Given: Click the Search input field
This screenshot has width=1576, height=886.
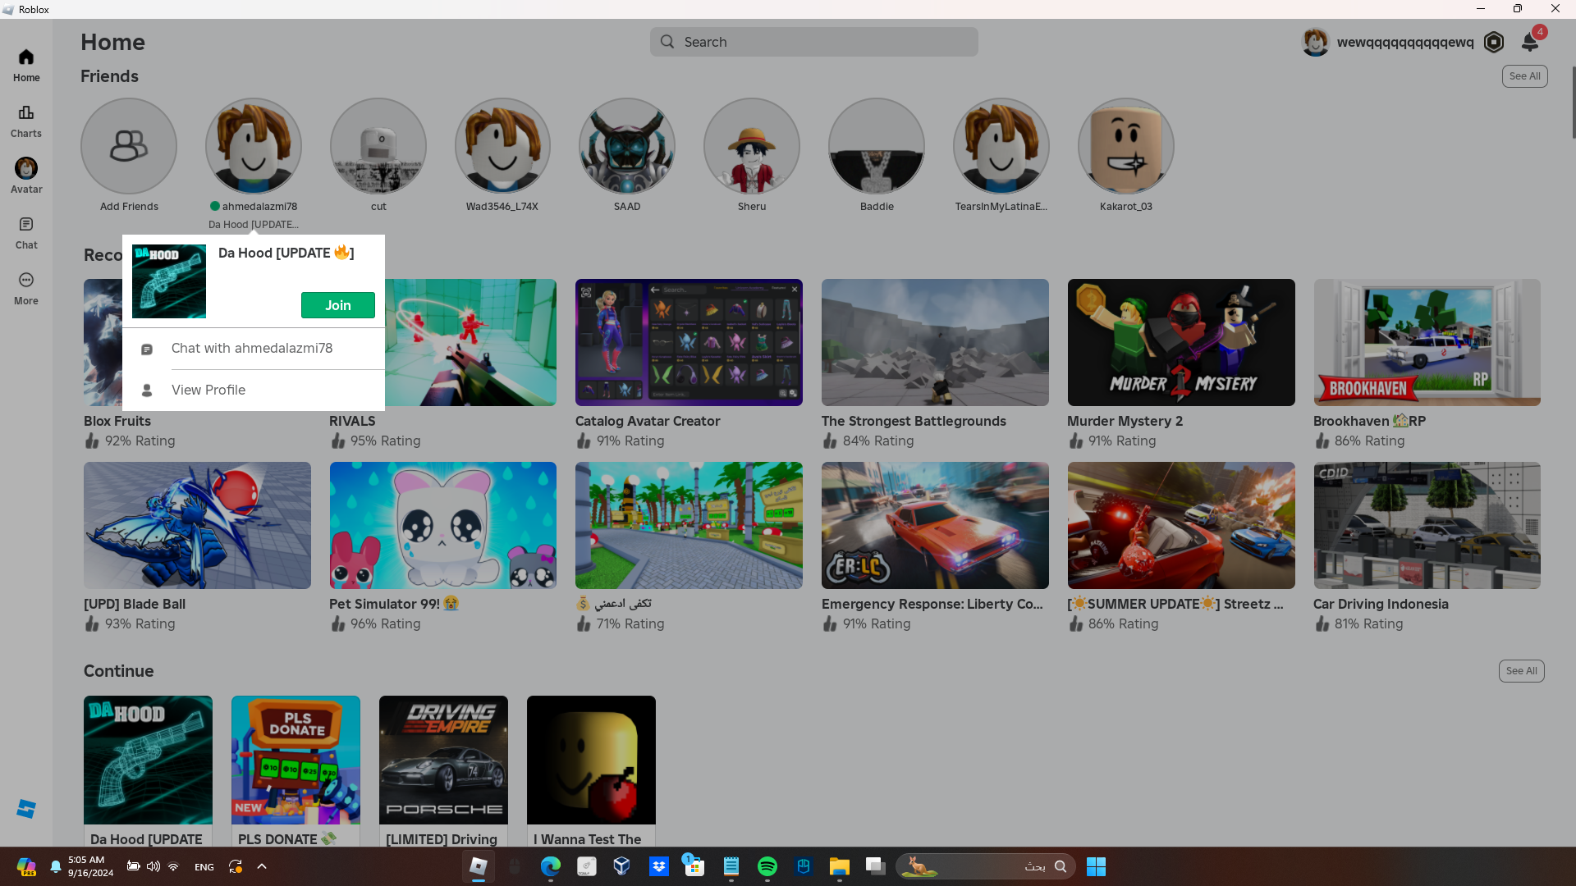Looking at the screenshot, I should pyautogui.click(x=814, y=42).
